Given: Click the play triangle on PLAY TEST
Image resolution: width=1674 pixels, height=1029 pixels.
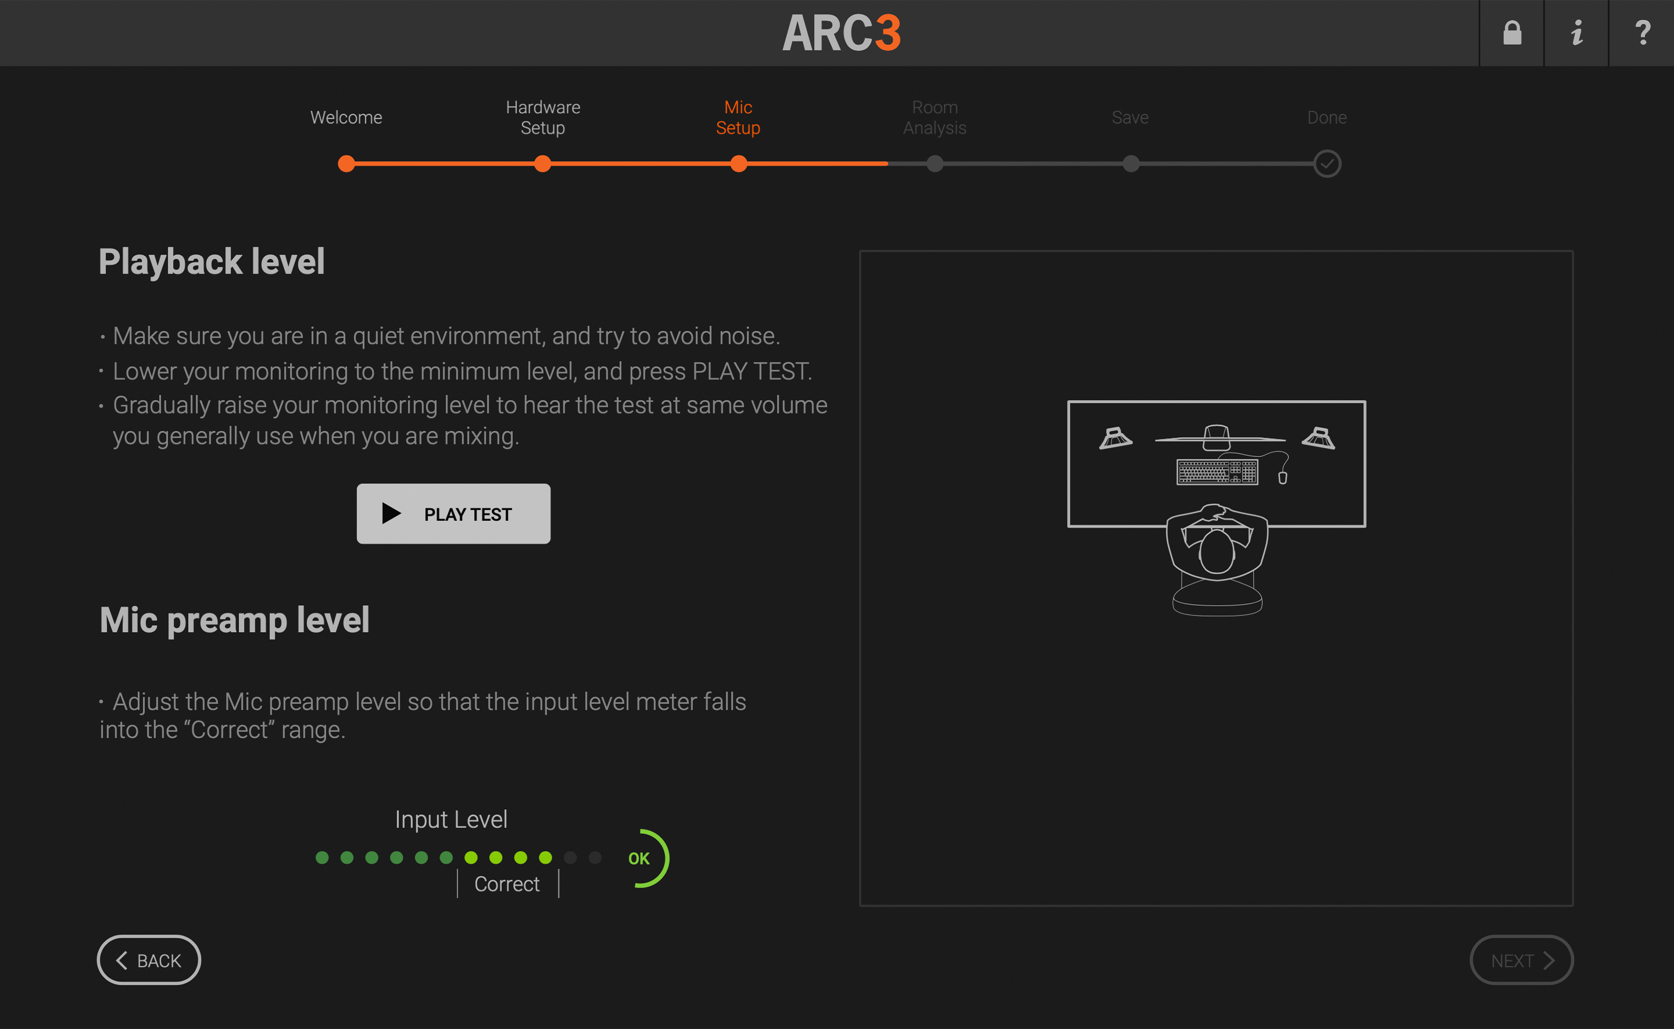Looking at the screenshot, I should point(391,514).
